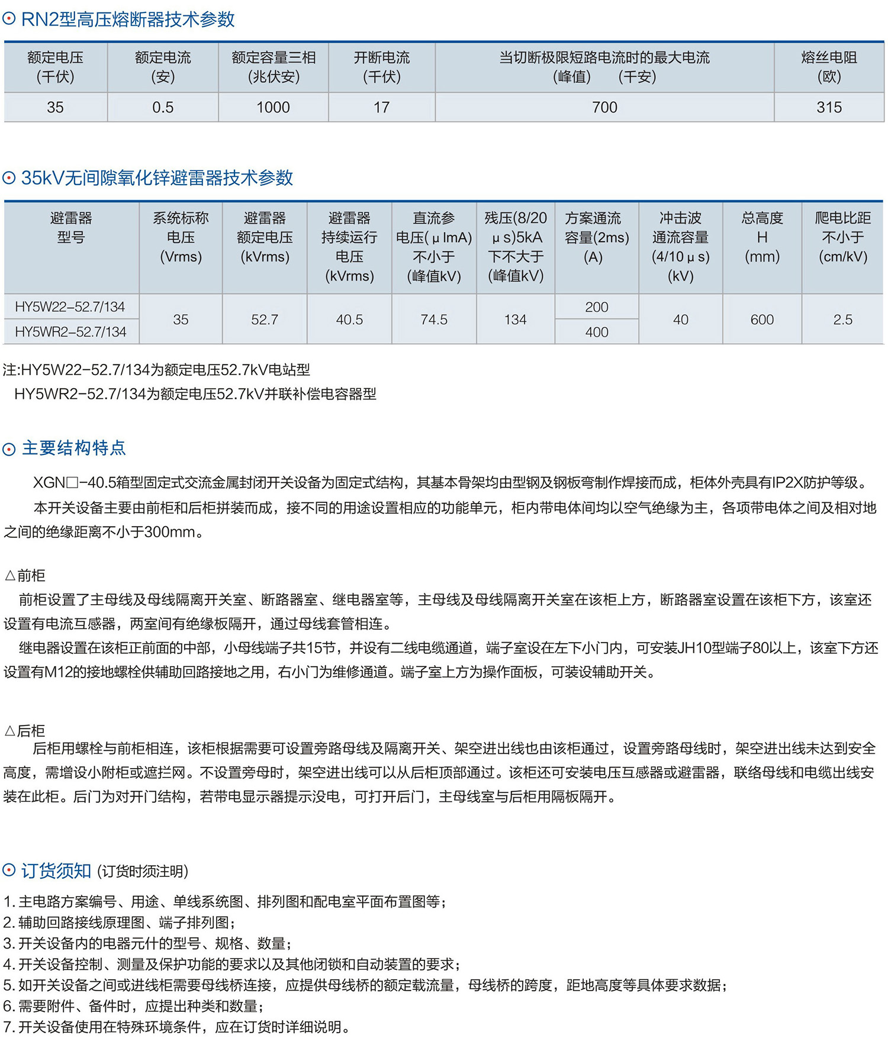Click the triangle marker before 后柜
The width and height of the screenshot is (888, 1045).
[x=9, y=731]
